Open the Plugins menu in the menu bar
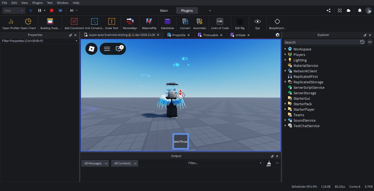374x191 pixels. (x=38, y=3)
